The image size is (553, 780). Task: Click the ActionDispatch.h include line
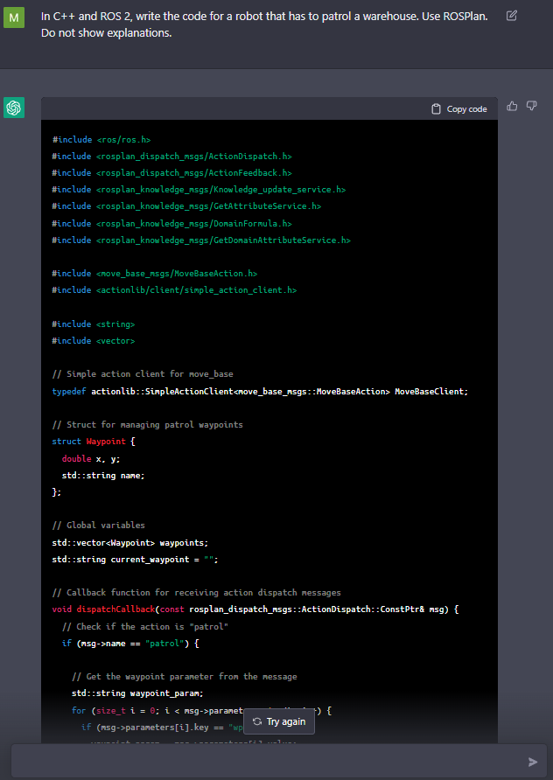(171, 157)
